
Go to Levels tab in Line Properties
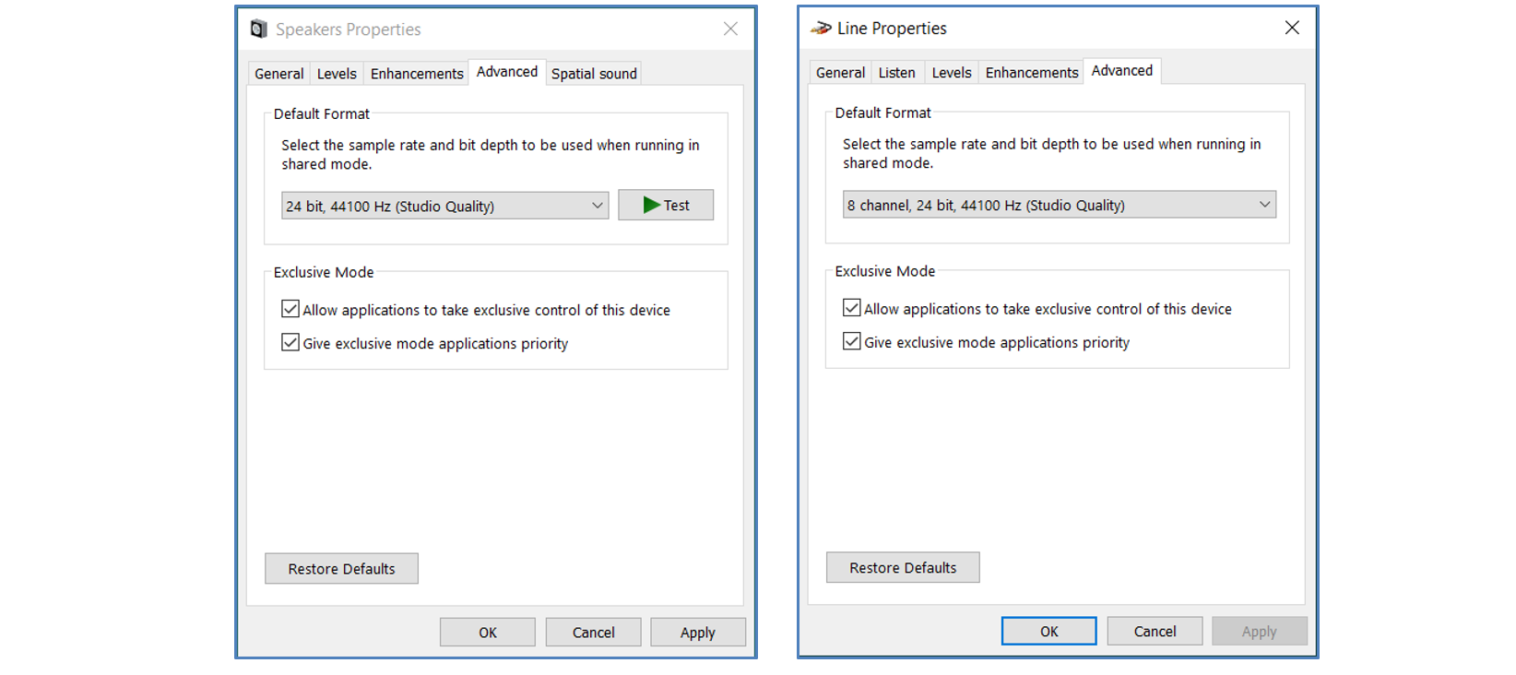(x=951, y=73)
